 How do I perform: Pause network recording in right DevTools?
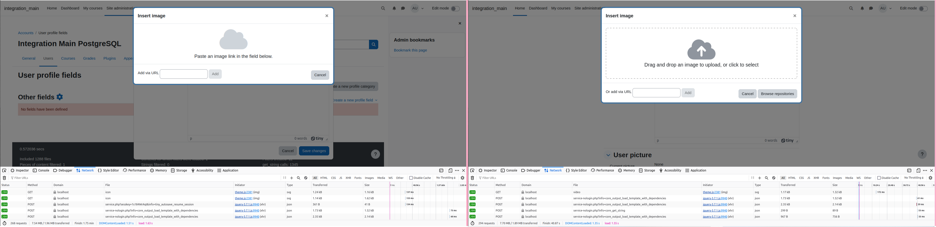[752, 178]
